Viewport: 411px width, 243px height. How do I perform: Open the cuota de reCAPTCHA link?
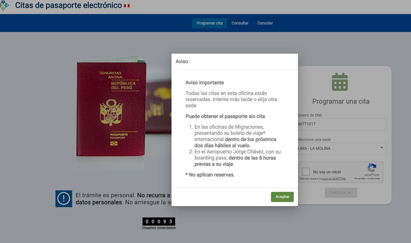[333, 179]
